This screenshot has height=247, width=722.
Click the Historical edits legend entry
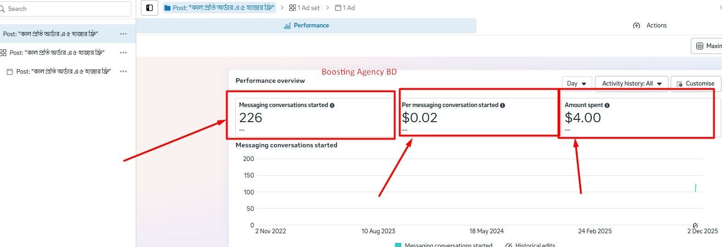[530, 245]
